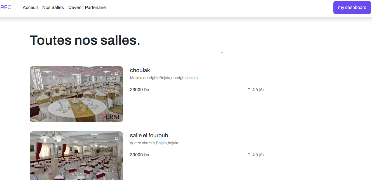The image size is (372, 180).
Task: Open the salle el fourouh photo
Action: (76, 156)
